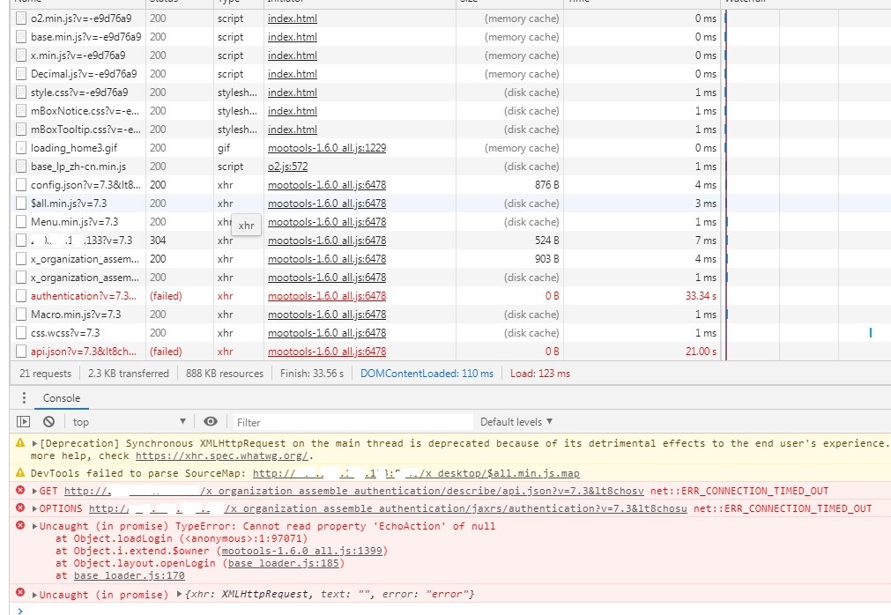Clear the console with the clear icon

pos(49,422)
